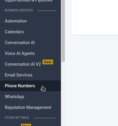Click the white content card on the right
This screenshot has height=126, width=118.
(95, 17)
